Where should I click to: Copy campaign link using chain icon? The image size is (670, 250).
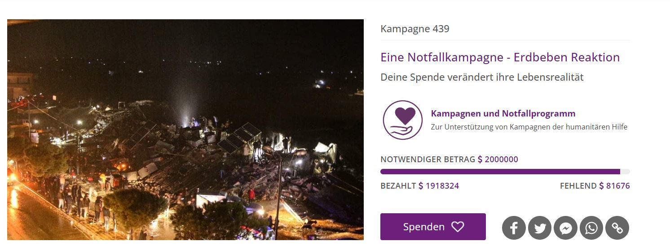[617, 228]
